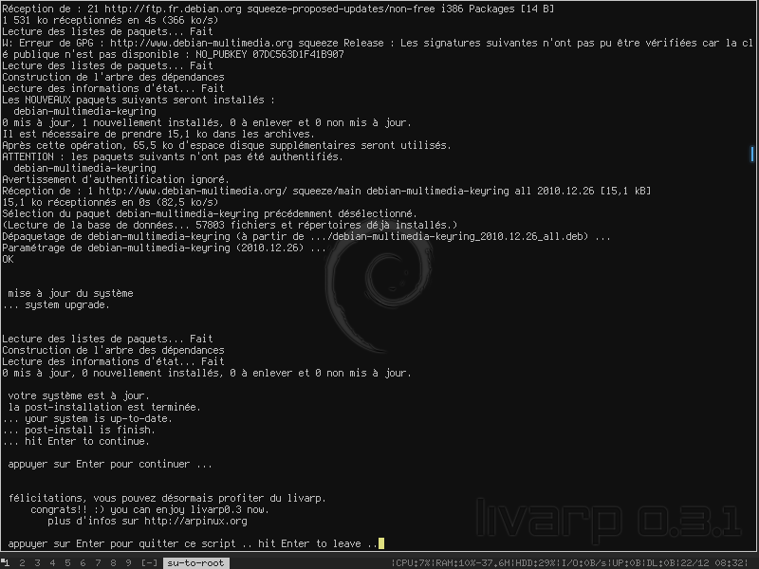The height and width of the screenshot is (569, 759).
Task: Click "Dépaquetage de debian-multimedia-keyring" line
Action: coord(306,236)
